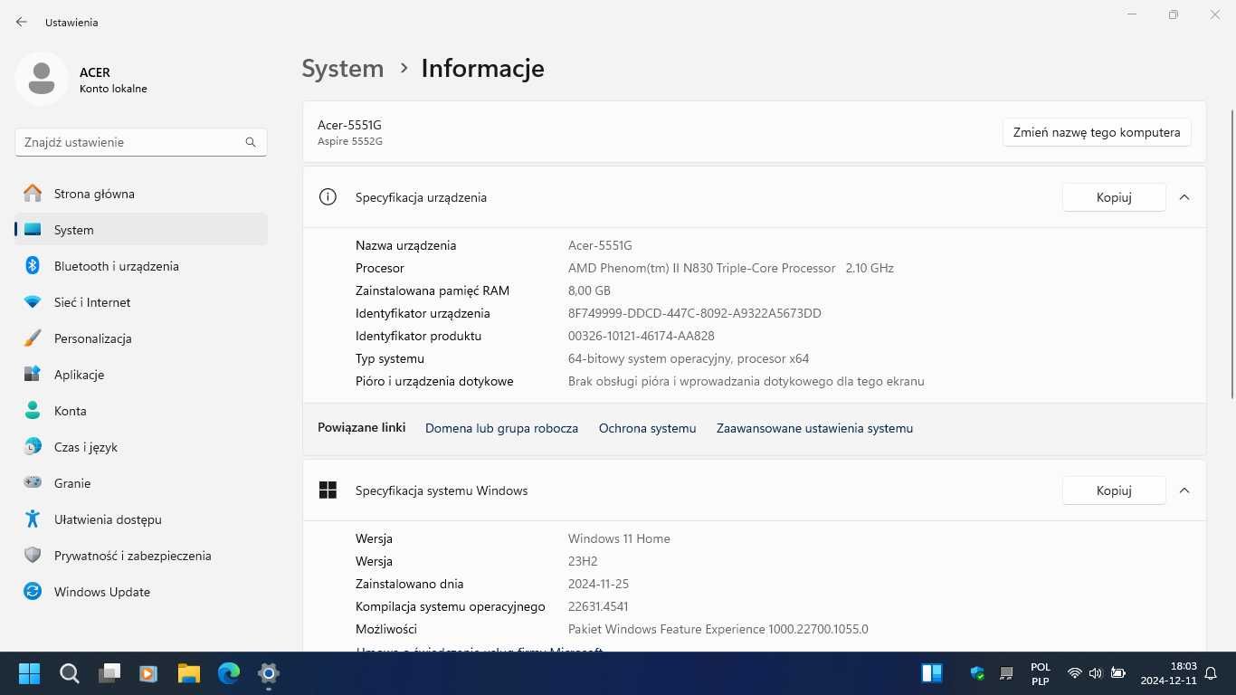Open Task View on the taskbar
This screenshot has width=1236, height=695.
click(109, 672)
